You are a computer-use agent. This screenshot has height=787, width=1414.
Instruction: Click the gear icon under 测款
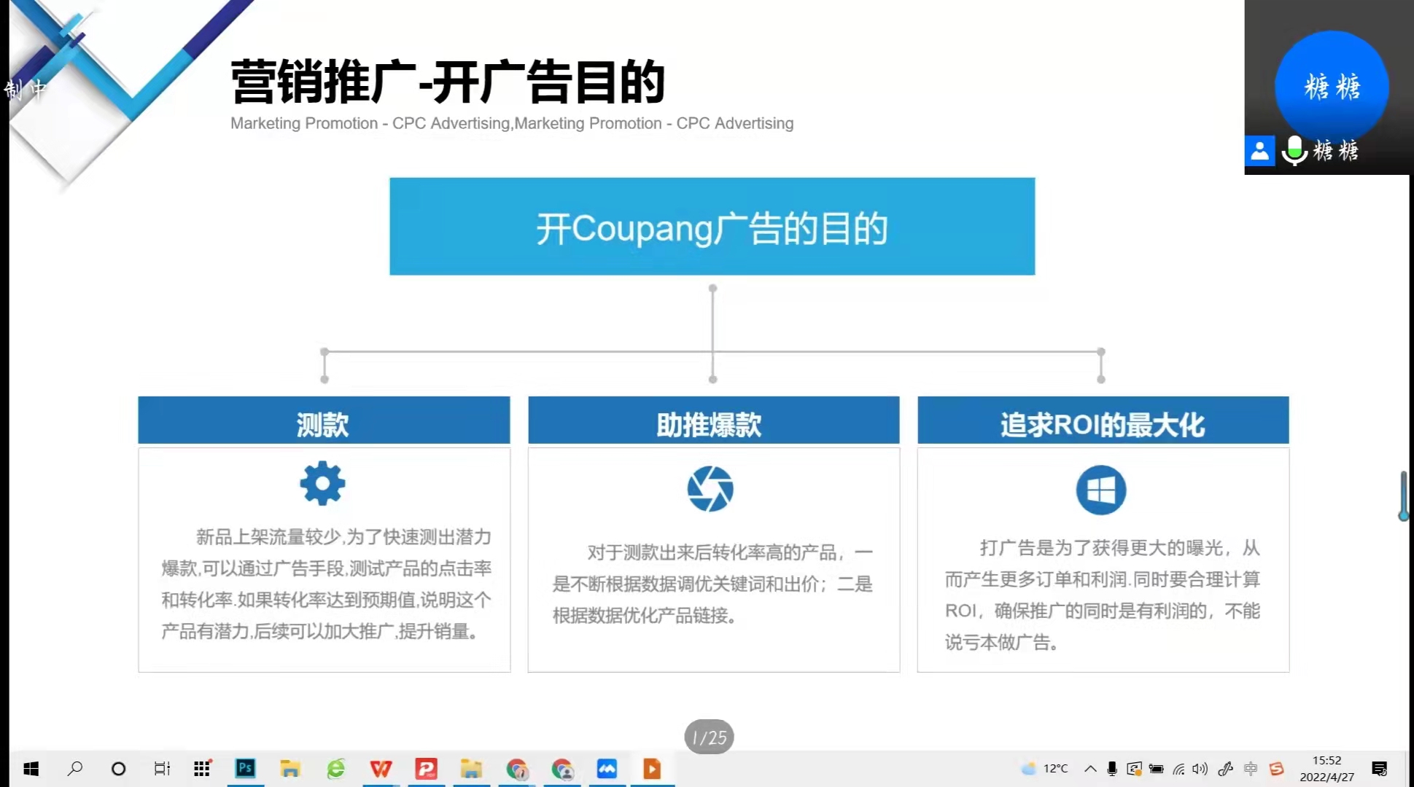coord(322,483)
